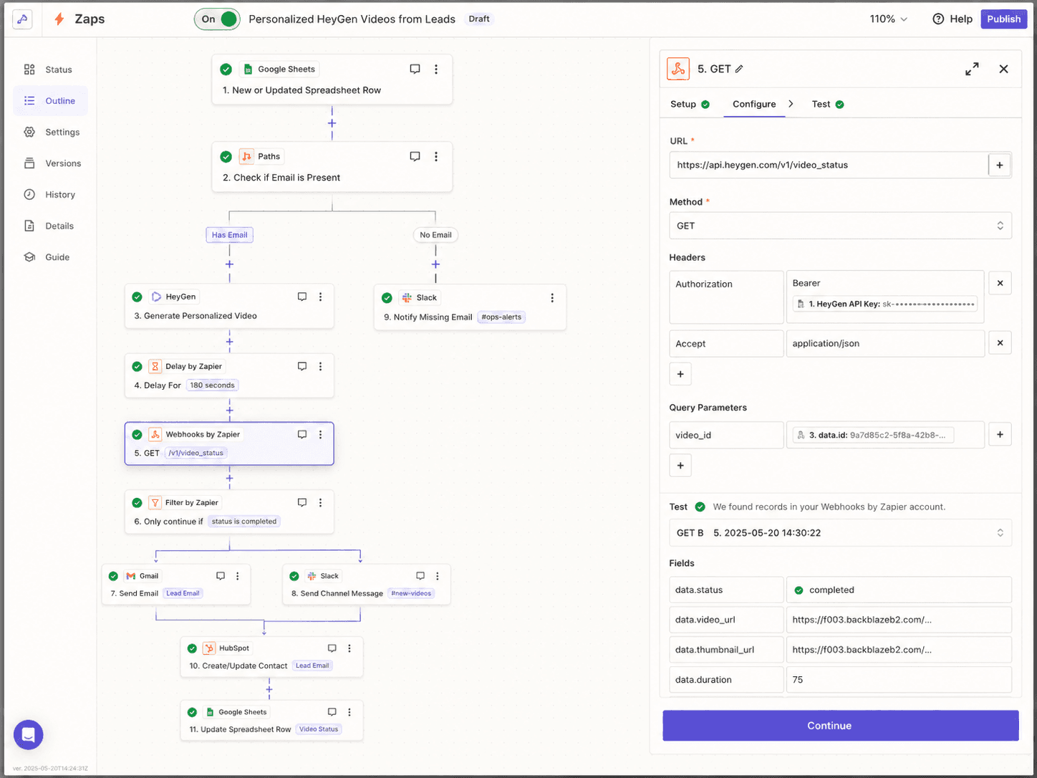
Task: Open comment on Filter step 6
Action: tap(302, 503)
